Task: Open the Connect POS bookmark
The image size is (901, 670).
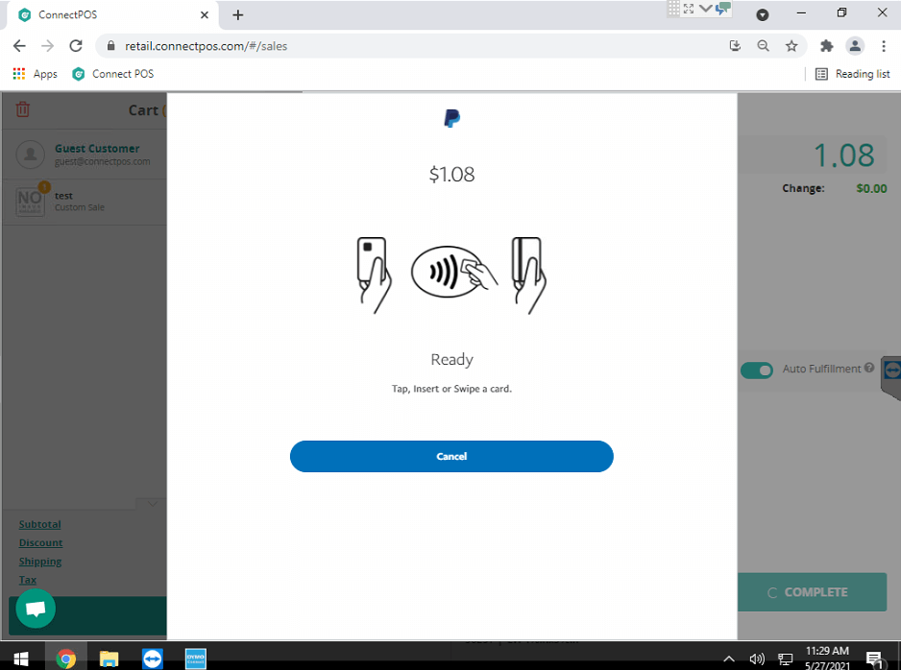Action: pos(112,74)
